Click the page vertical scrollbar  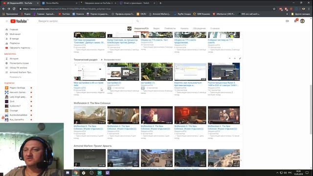pyautogui.click(x=311, y=110)
